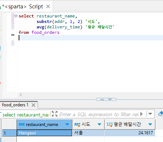Click the panel up arrow on divider
The width and height of the screenshot is (163, 142).
click(102, 99)
